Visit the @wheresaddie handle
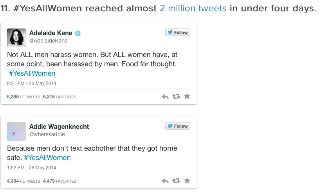Screen dimensions: 321x192 pyautogui.click(x=47, y=134)
